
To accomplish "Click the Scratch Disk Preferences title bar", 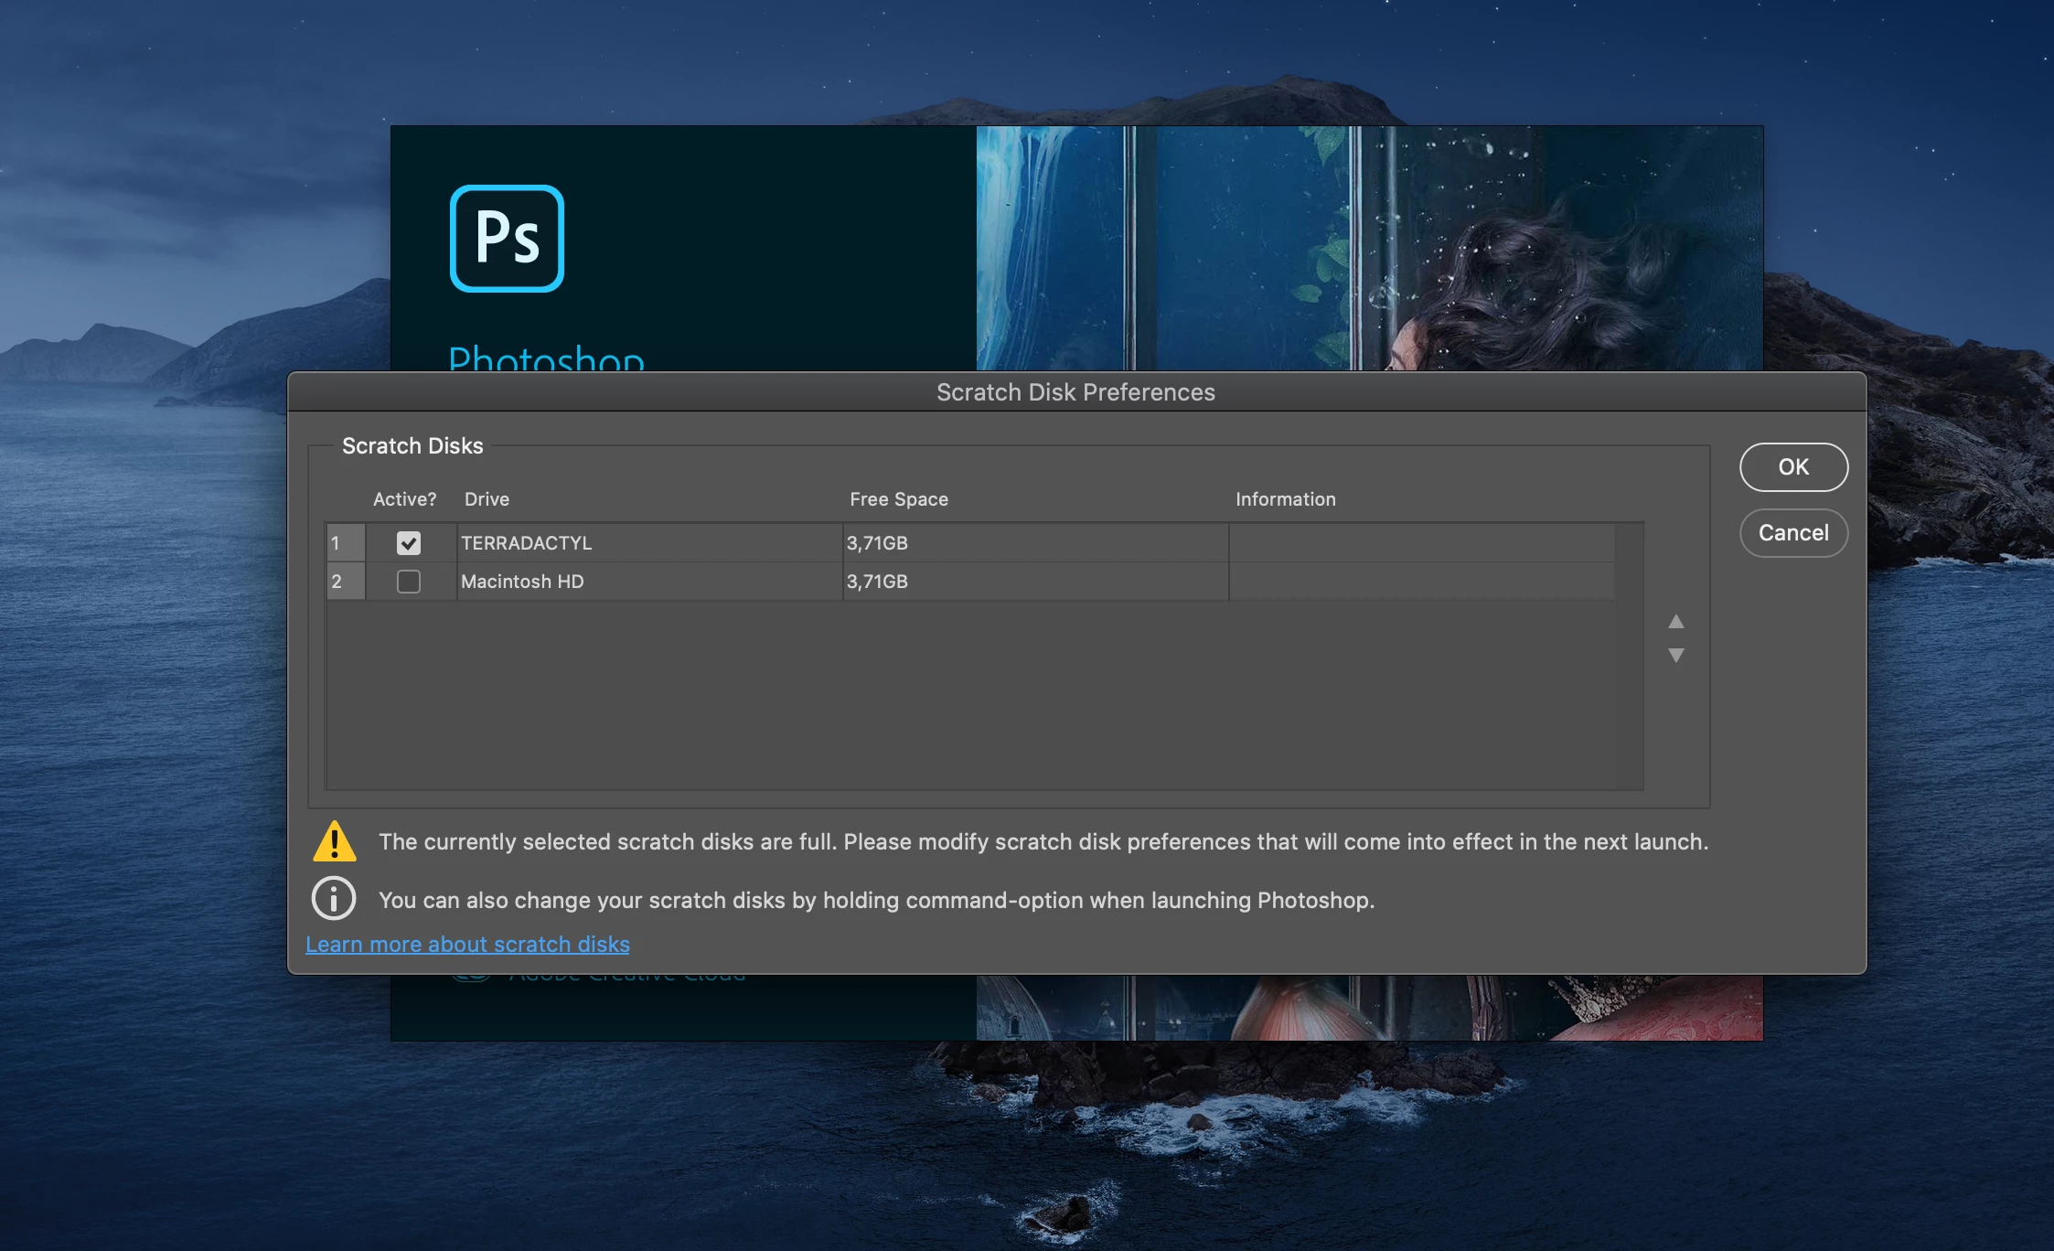I will [x=1075, y=392].
